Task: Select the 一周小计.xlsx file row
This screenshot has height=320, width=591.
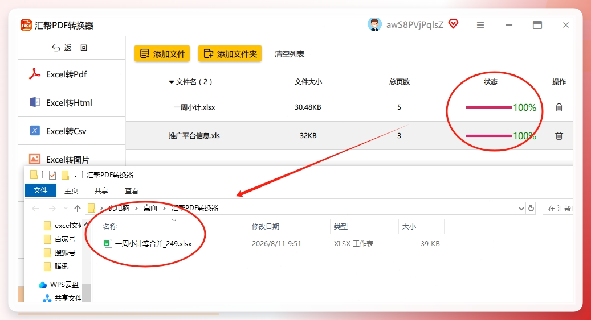Action: (x=349, y=107)
